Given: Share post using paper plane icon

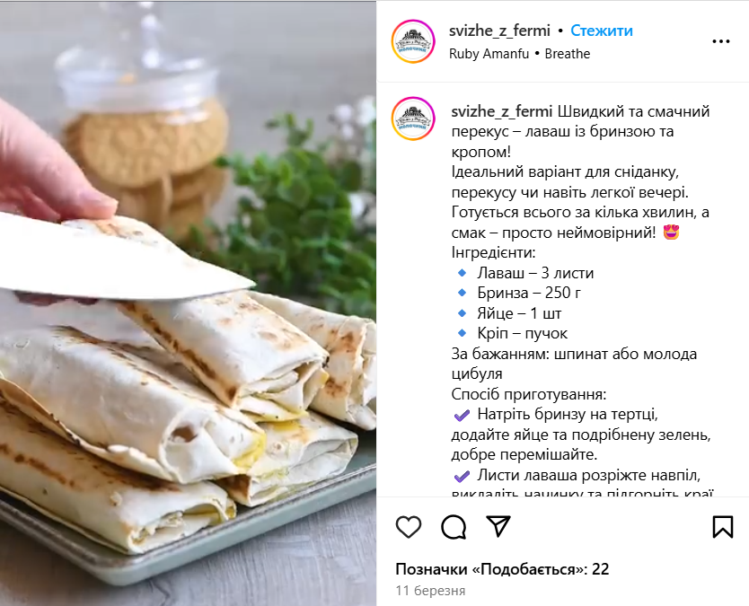Looking at the screenshot, I should point(498,526).
